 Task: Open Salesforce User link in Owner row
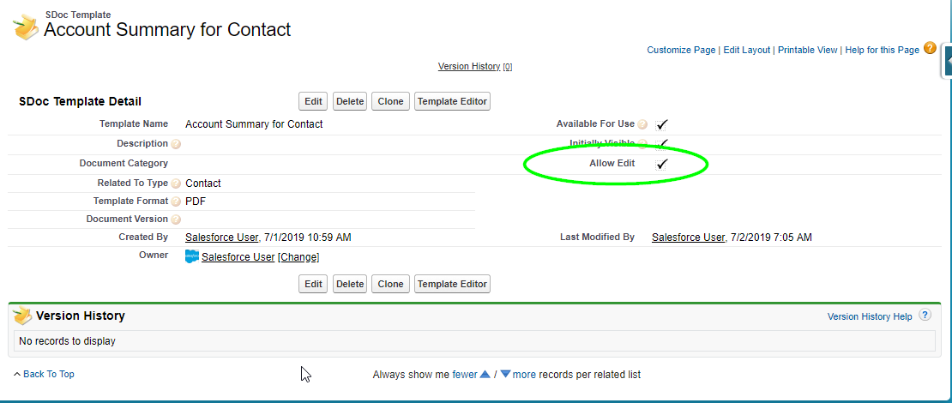coord(238,256)
